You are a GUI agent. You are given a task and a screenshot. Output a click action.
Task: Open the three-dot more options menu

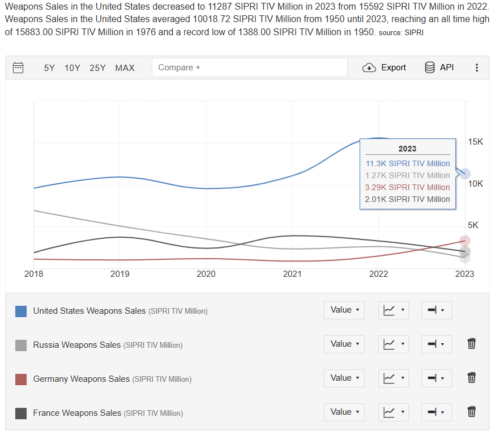click(x=477, y=68)
